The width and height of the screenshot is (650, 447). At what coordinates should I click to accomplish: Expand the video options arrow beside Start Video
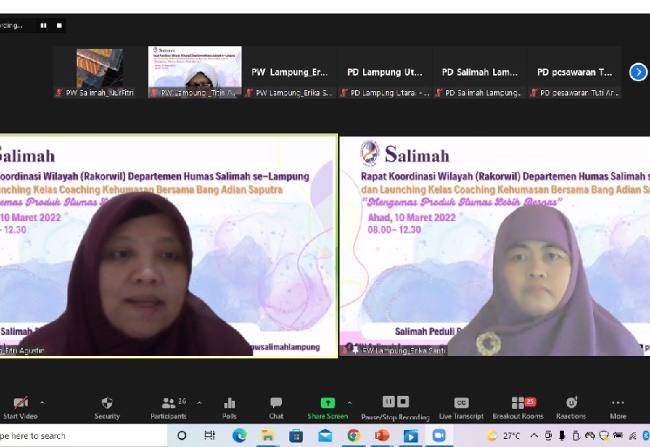click(x=42, y=402)
